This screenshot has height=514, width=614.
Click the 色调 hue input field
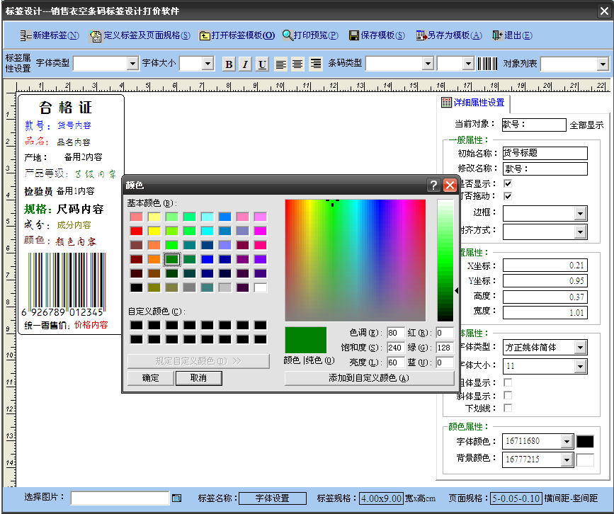pyautogui.click(x=395, y=333)
